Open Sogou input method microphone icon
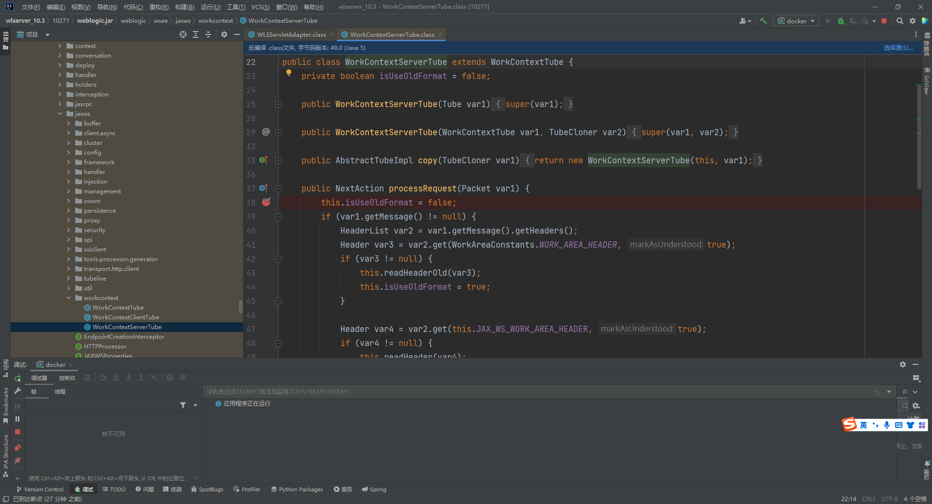Viewport: 932px width, 504px height. point(887,425)
